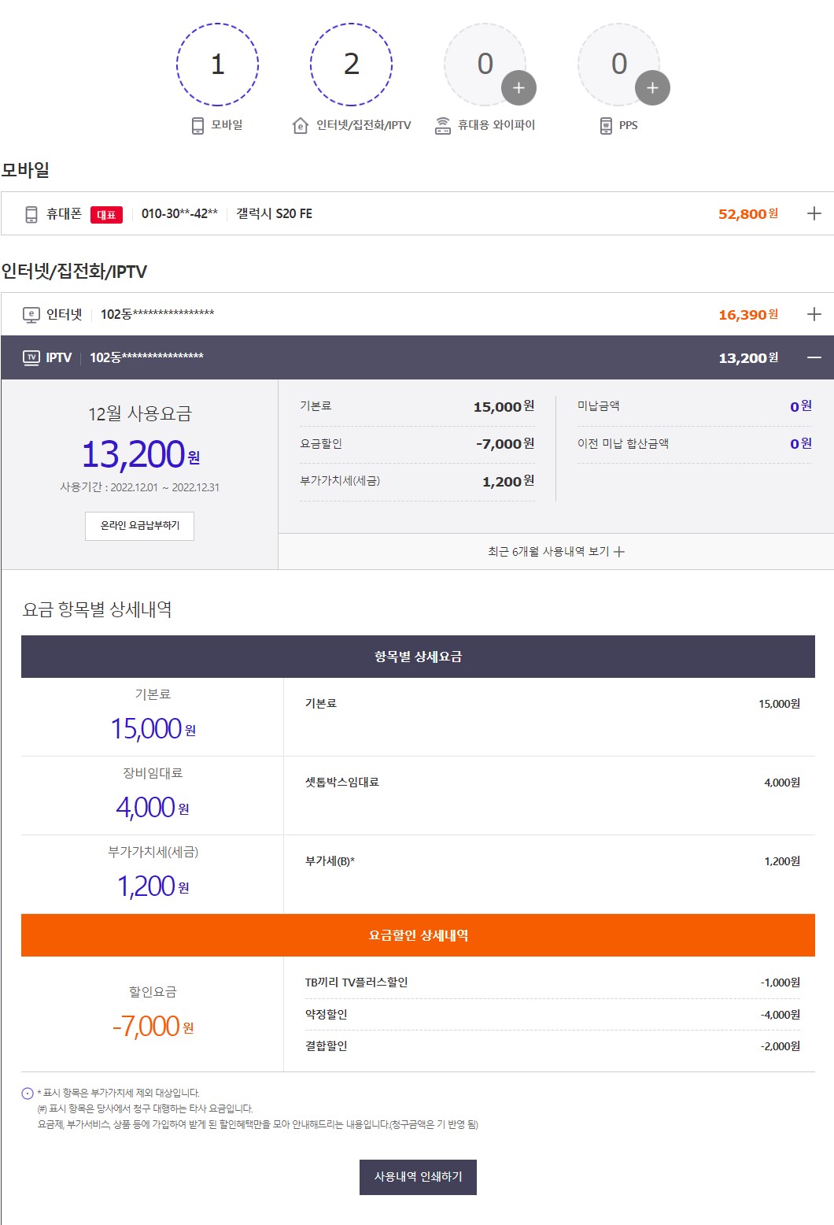This screenshot has width=834, height=1225.
Task: Click the 온라인 요금납부하기 button
Action: [139, 526]
